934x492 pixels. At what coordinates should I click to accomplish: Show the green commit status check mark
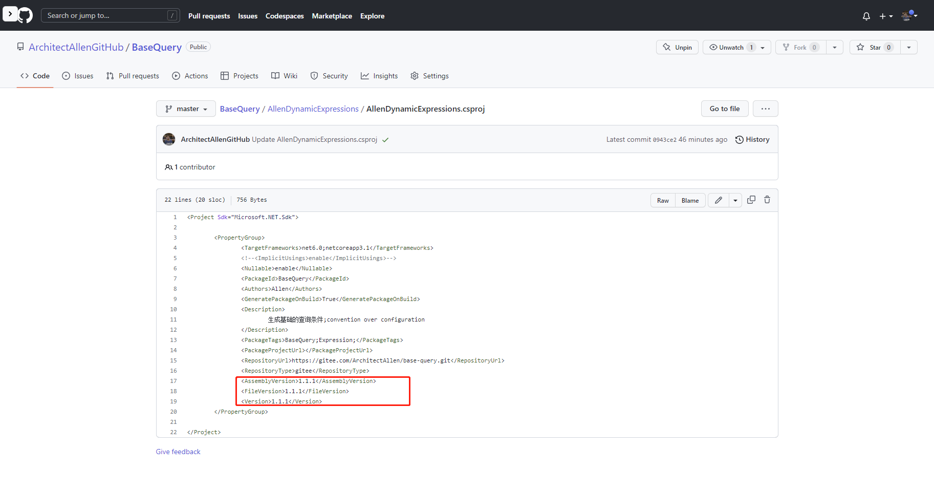385,140
